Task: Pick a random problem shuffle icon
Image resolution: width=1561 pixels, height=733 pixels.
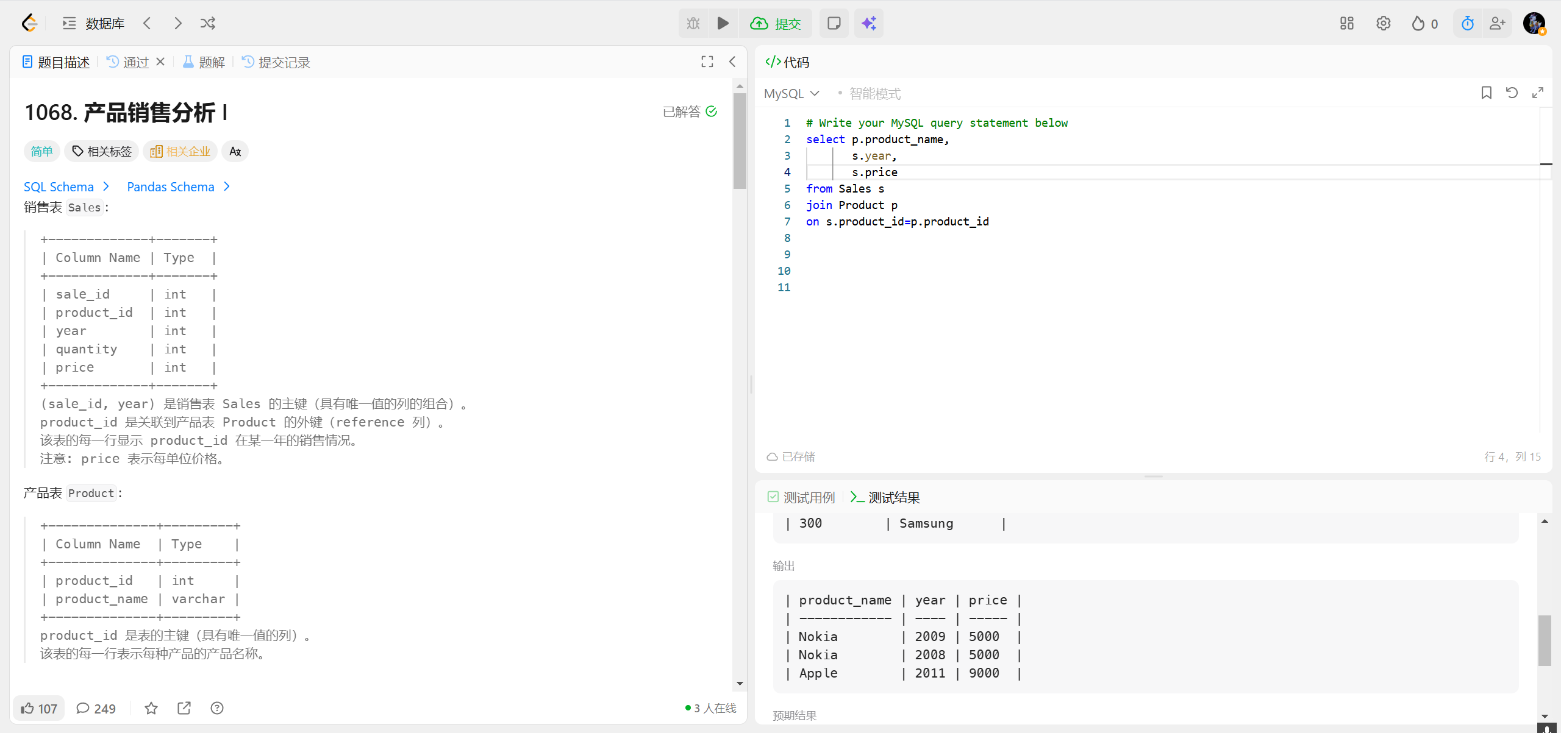Action: tap(207, 23)
